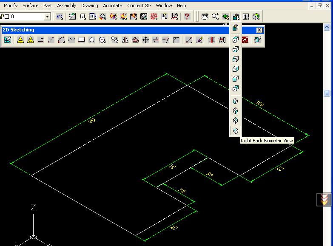Close the 2D Sketching toolbar
The width and height of the screenshot is (333, 246).
(x=259, y=30)
